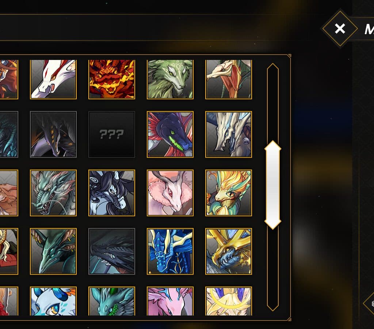Select the white red-striped dragon portrait
Viewport: 374px width, 329px height.
[x=53, y=79]
